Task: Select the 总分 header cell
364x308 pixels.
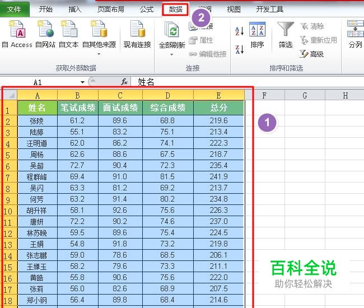Action: coord(218,107)
